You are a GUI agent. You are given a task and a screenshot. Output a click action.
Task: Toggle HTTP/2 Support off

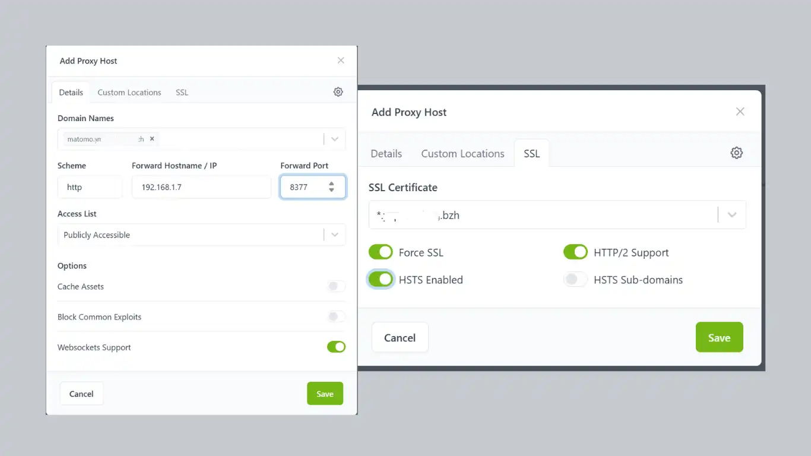575,252
